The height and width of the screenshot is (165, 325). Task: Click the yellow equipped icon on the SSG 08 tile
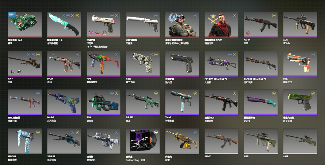(77, 132)
